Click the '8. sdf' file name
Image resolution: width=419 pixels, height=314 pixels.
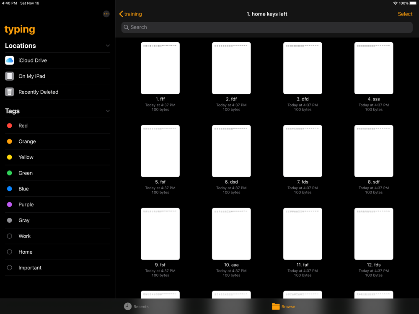pos(374,182)
